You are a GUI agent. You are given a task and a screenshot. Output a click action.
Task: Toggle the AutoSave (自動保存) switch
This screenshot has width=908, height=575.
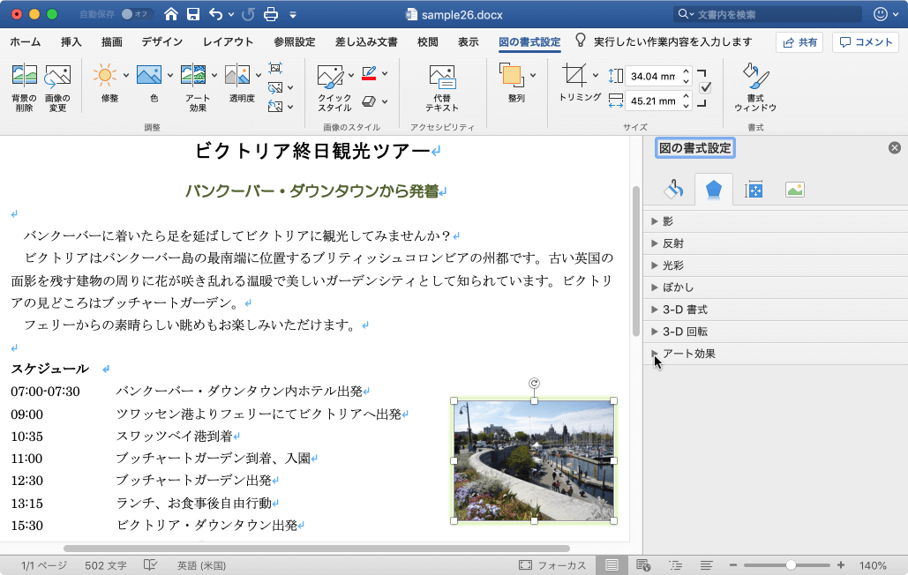[135, 14]
